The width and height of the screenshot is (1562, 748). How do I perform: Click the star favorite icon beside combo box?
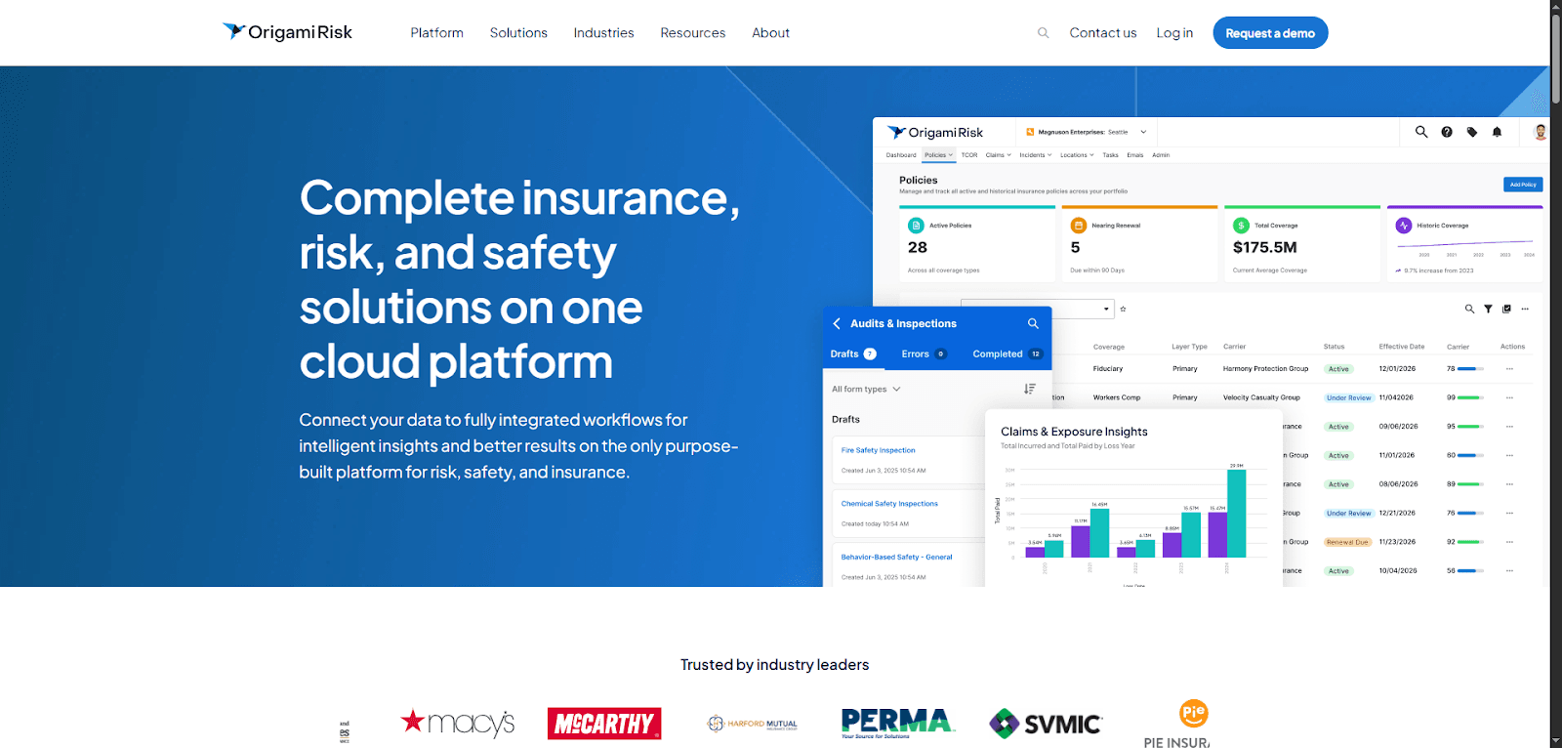[x=1123, y=309]
